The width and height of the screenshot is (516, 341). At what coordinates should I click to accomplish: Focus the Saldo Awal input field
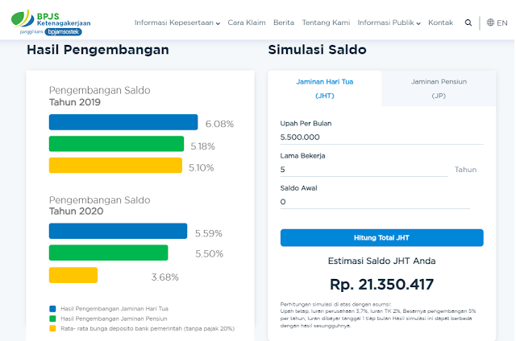tap(375, 202)
